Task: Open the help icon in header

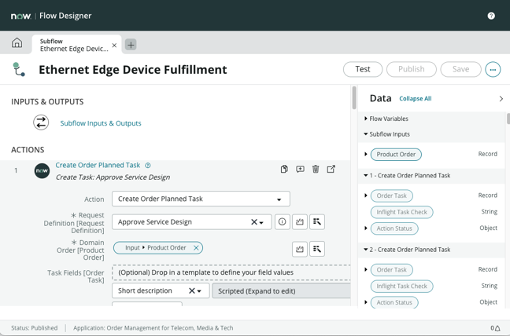Action: pyautogui.click(x=491, y=16)
